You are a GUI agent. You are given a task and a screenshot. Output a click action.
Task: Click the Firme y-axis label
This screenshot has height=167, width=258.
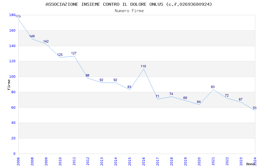pyautogui.click(x=9, y=85)
